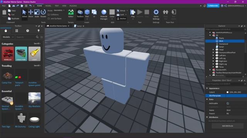Click the Camp Fire model thumbnail
This screenshot has width=247, height=138.
coord(7,75)
